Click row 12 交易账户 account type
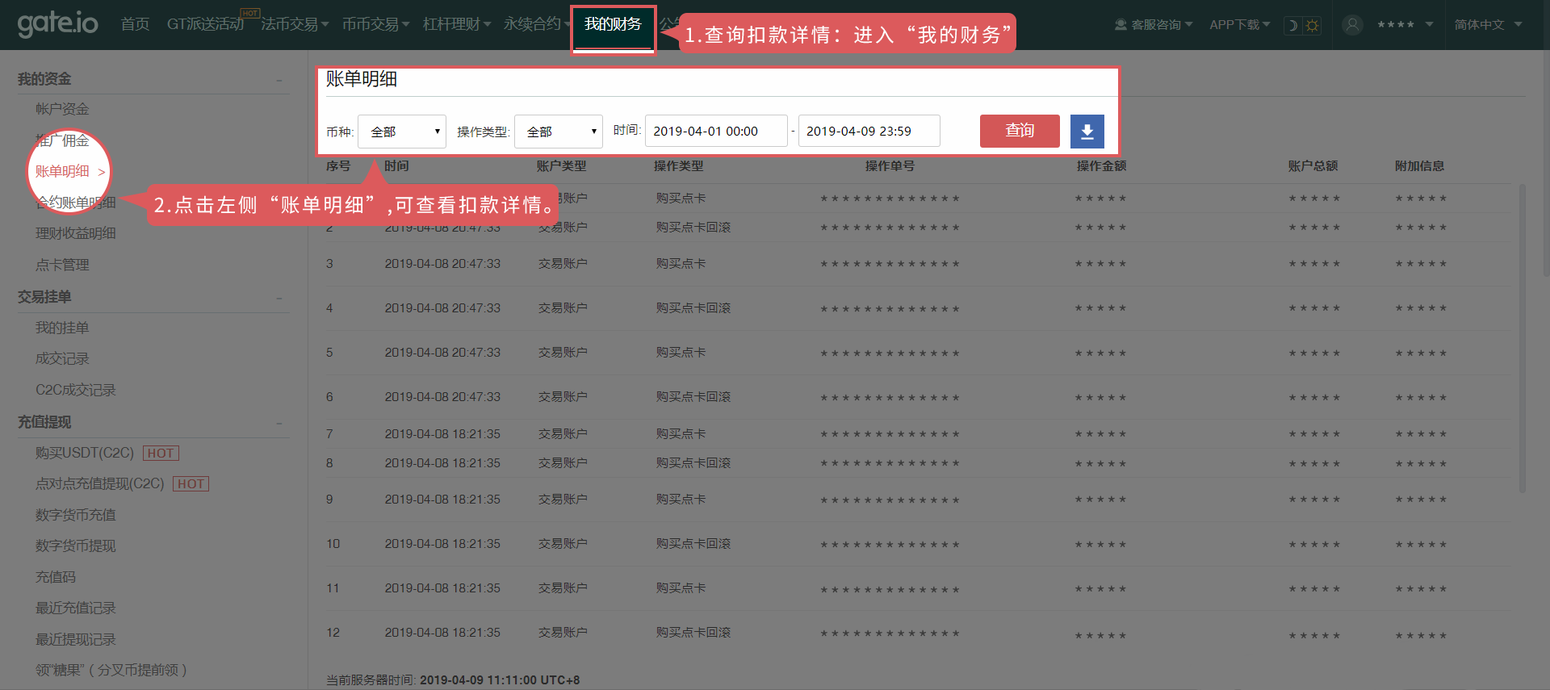This screenshot has width=1550, height=690. 563,632
